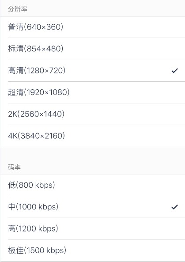
Task: Select 高(1200 kbps) bitrate
Action: (93, 228)
